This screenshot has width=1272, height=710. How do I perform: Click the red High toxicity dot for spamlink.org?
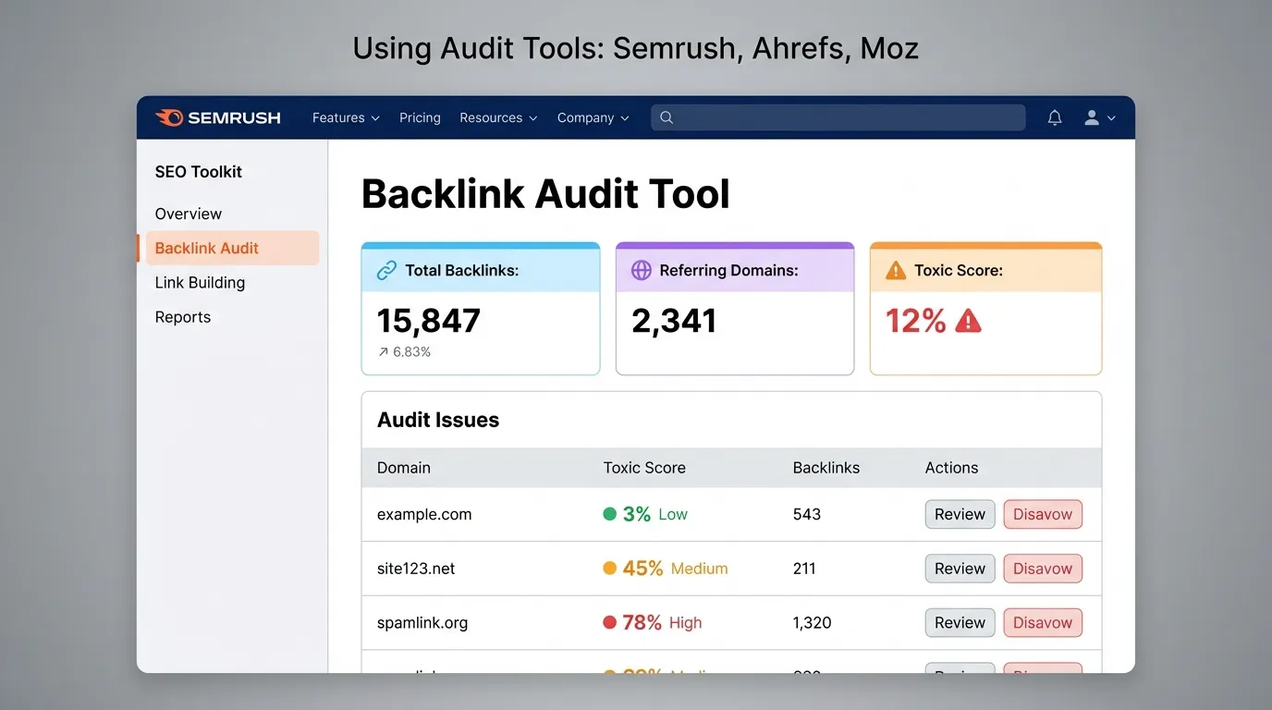(x=608, y=622)
